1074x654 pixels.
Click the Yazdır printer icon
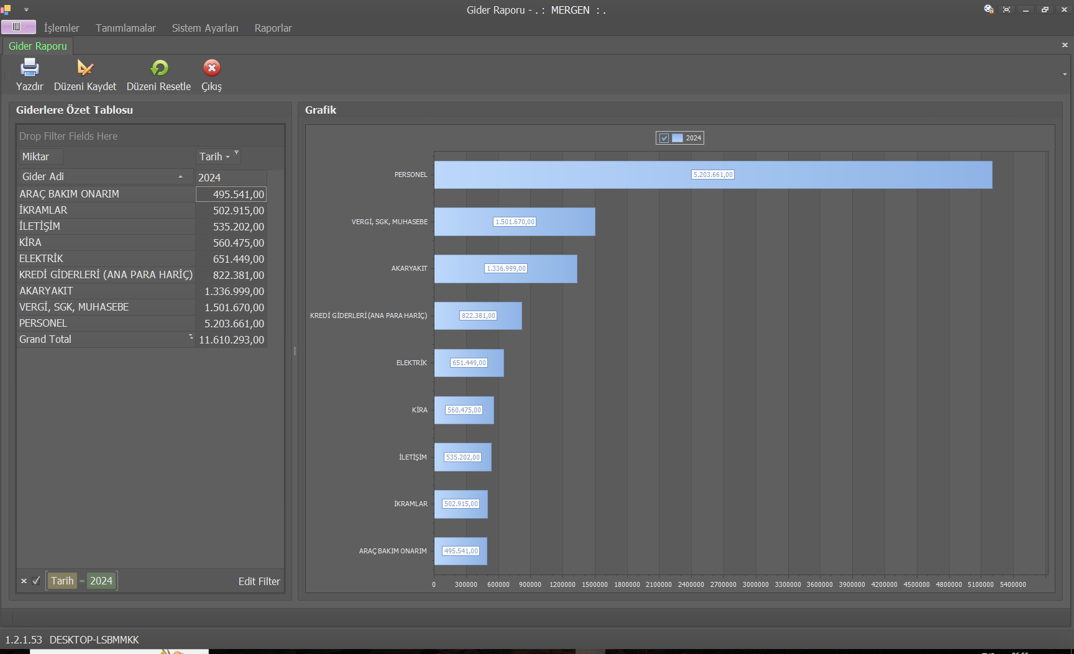click(29, 68)
